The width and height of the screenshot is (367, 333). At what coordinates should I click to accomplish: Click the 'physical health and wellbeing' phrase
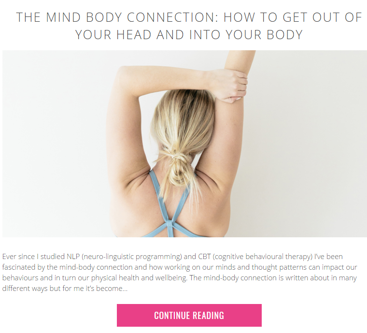tap(139, 278)
